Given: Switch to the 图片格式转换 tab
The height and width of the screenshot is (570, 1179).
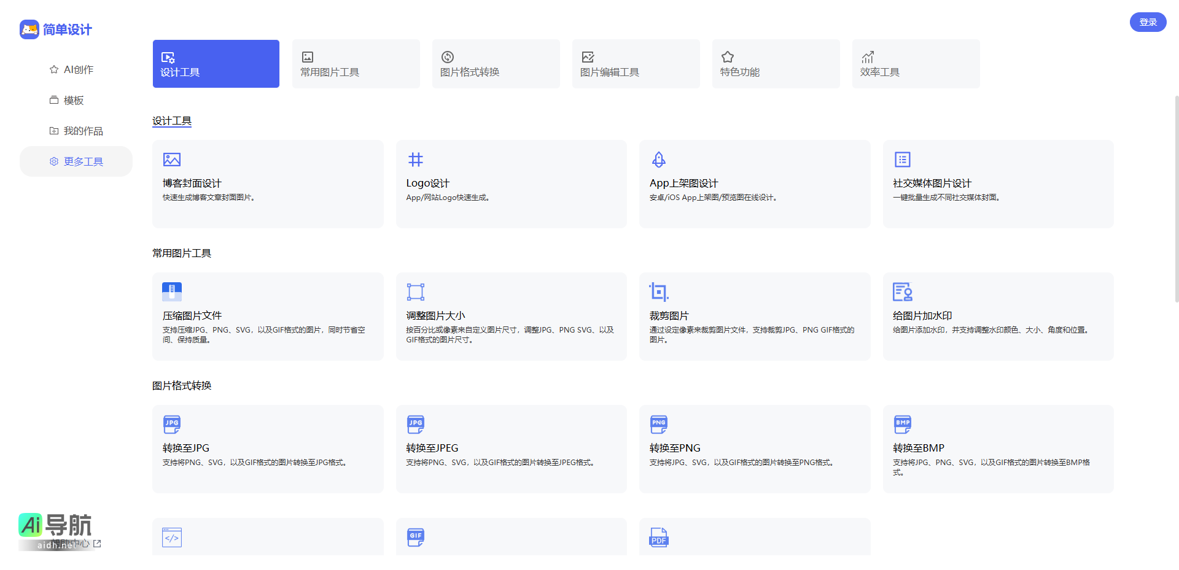Looking at the screenshot, I should pyautogui.click(x=496, y=64).
